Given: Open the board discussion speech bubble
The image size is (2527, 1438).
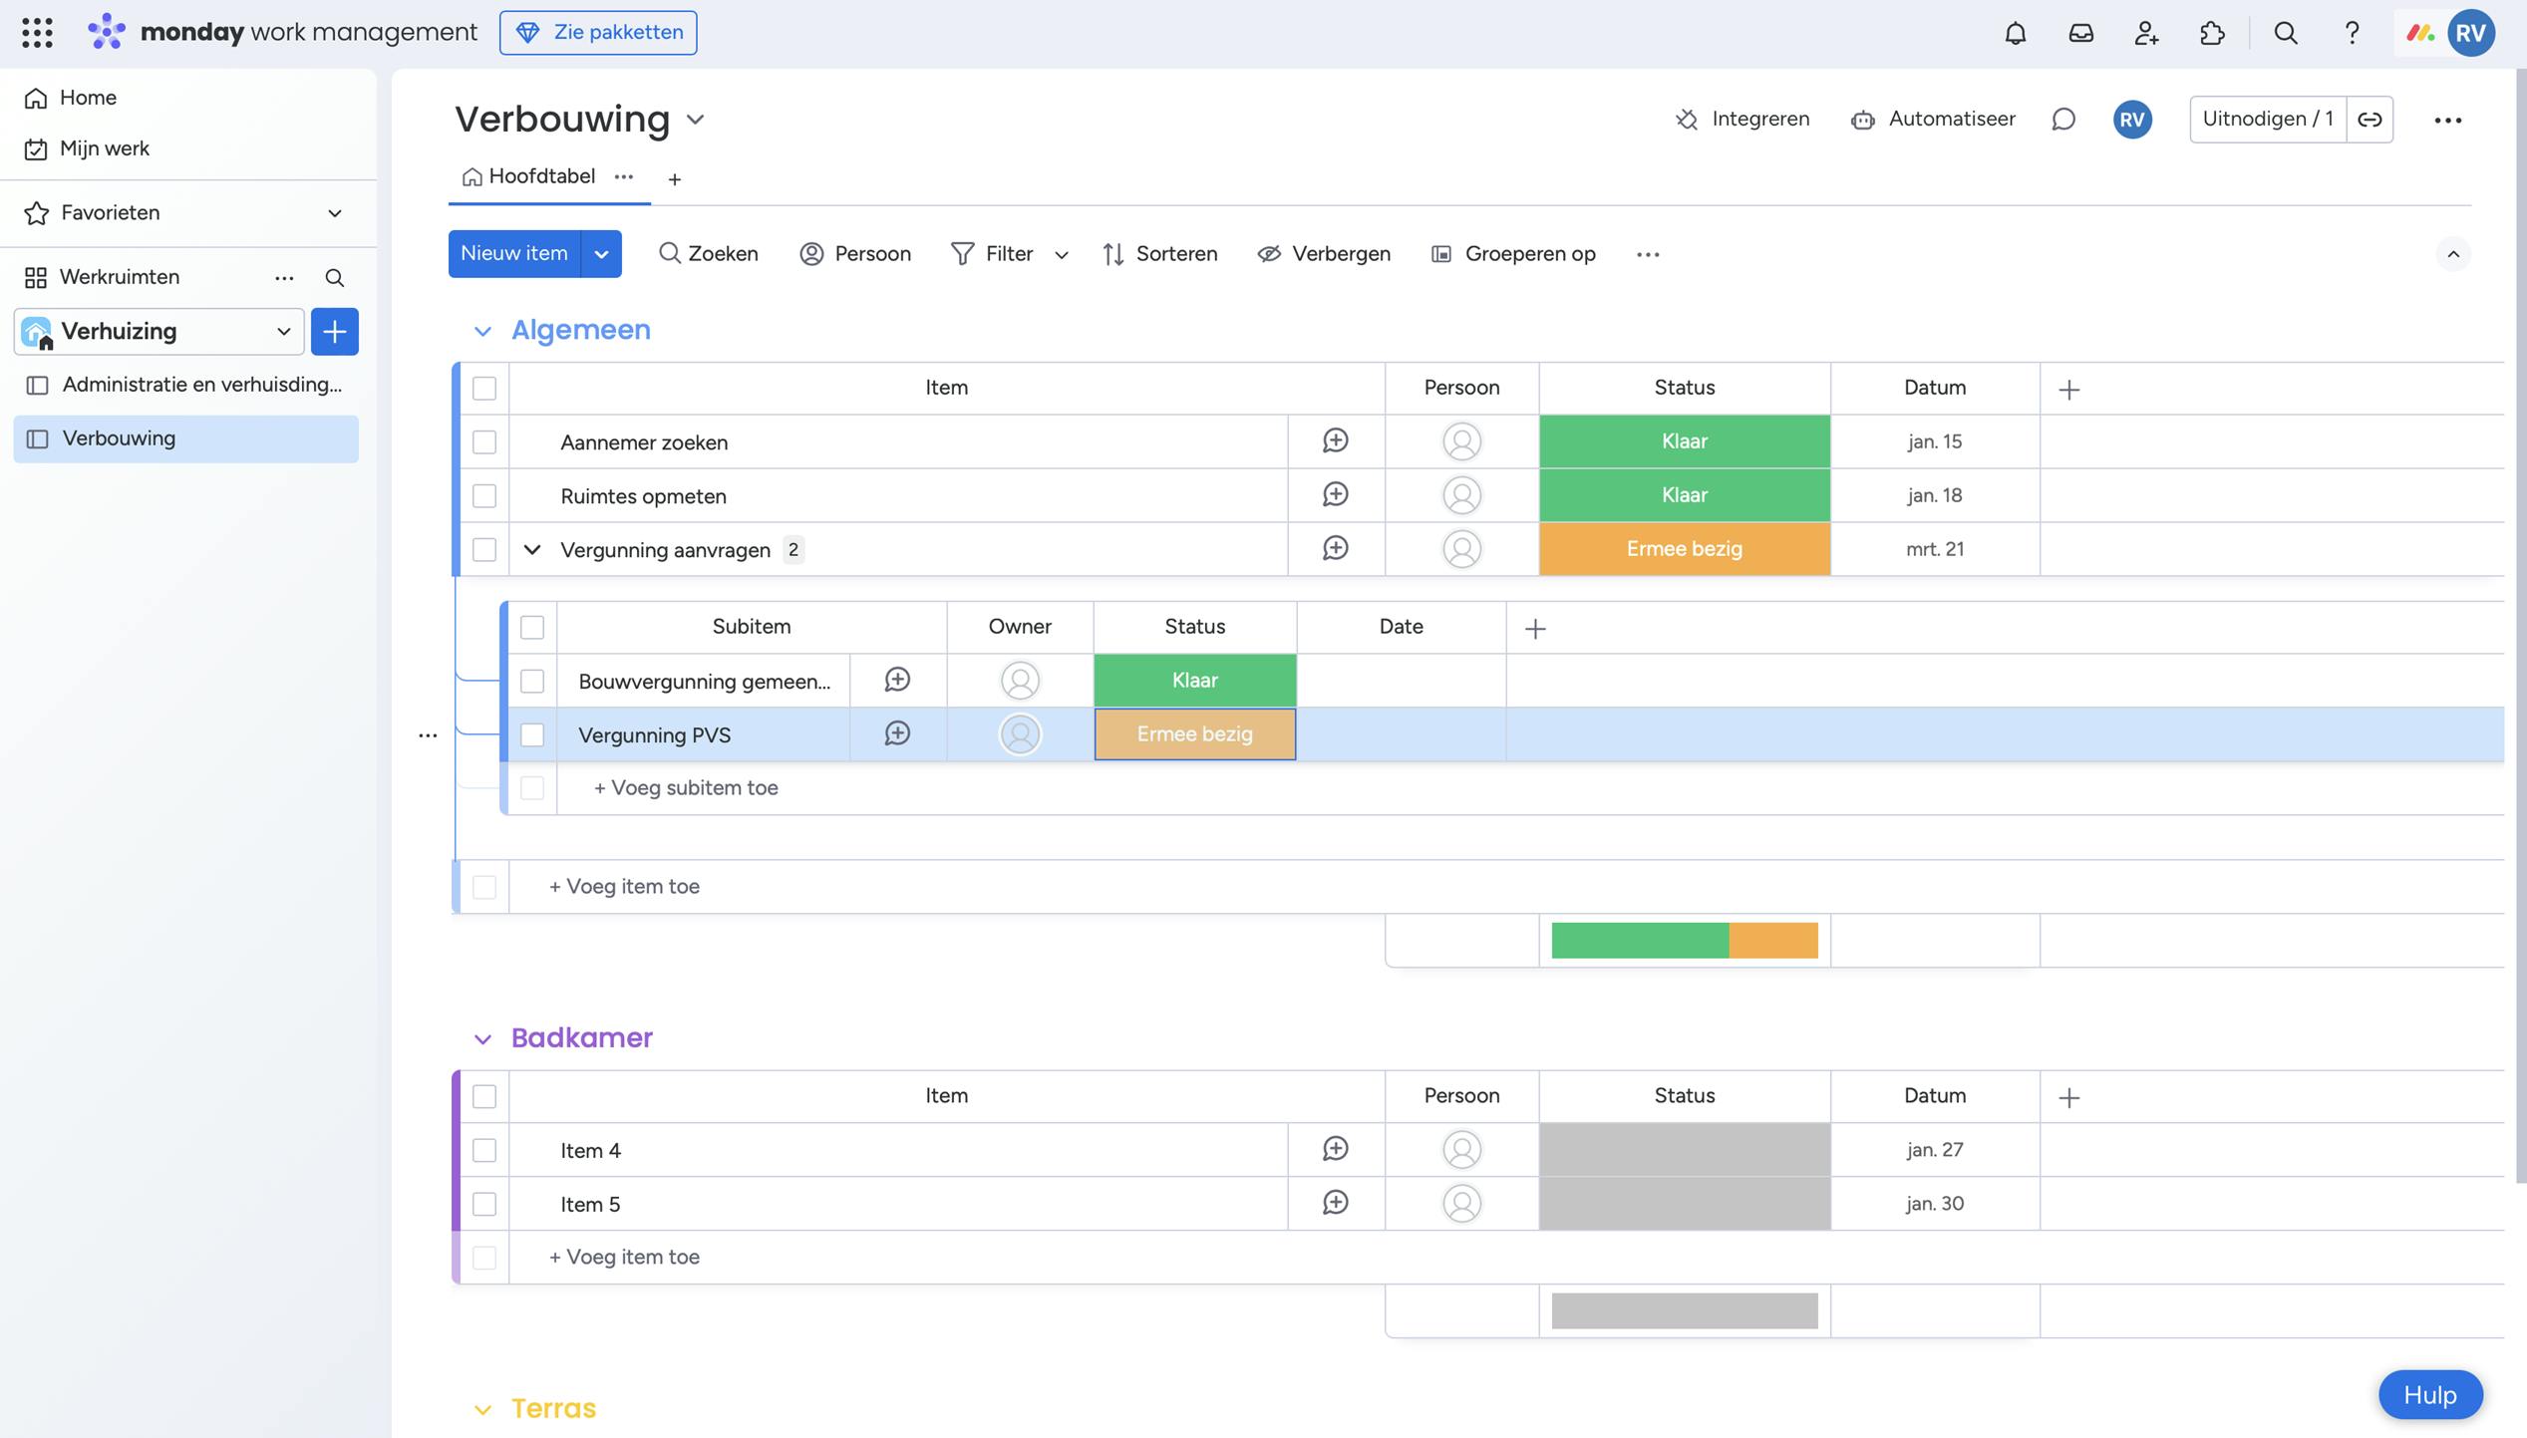Looking at the screenshot, I should pos(2063,120).
